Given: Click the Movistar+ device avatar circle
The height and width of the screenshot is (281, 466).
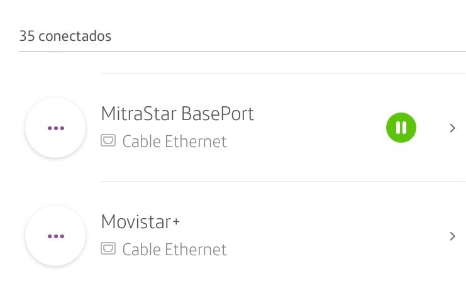Looking at the screenshot, I should click(55, 236).
